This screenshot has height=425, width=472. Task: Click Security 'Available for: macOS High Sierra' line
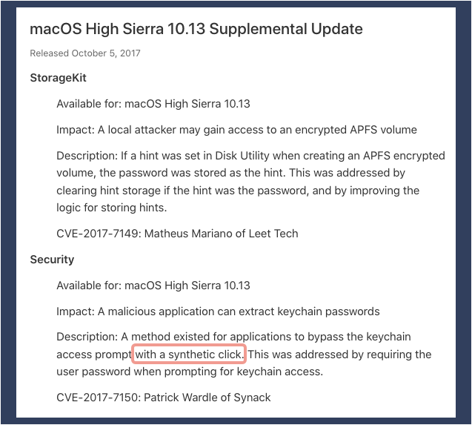pos(153,286)
